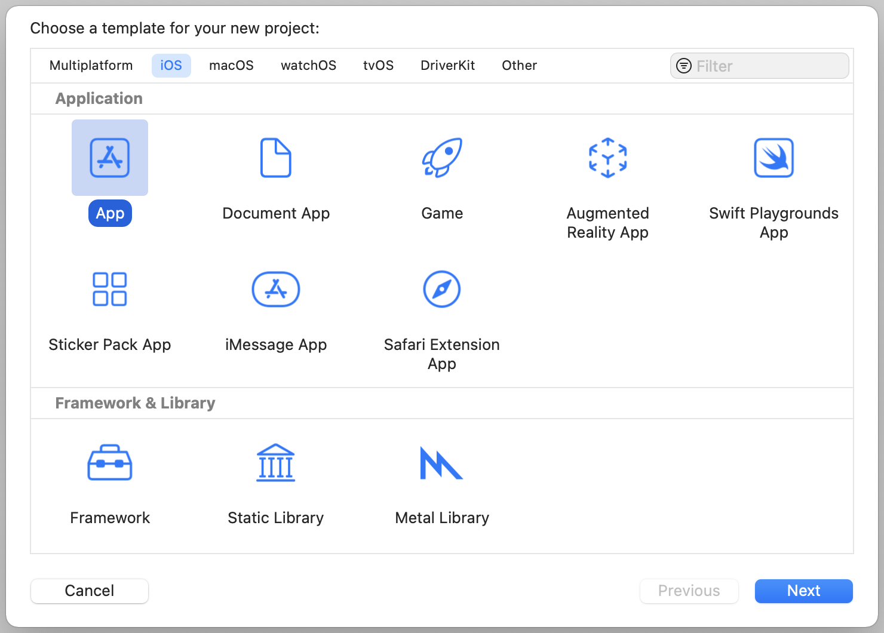884x633 pixels.
Task: Select the tvOS platform tab
Action: tap(378, 66)
